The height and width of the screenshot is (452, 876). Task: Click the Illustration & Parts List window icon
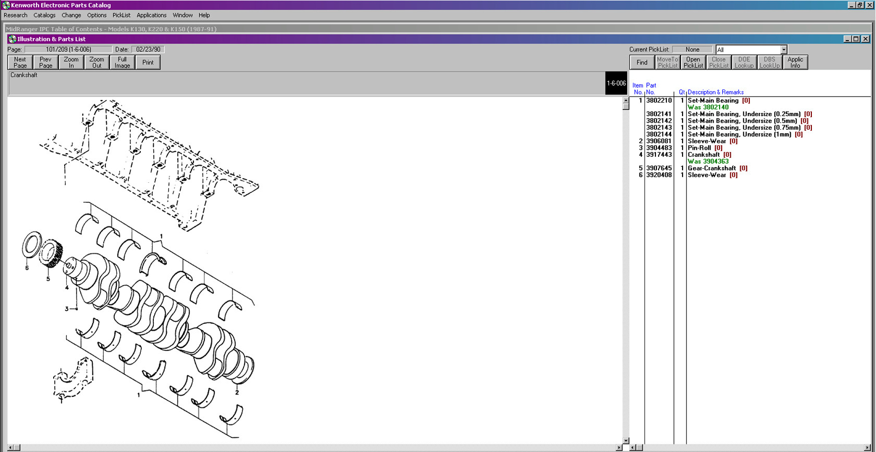(x=12, y=39)
